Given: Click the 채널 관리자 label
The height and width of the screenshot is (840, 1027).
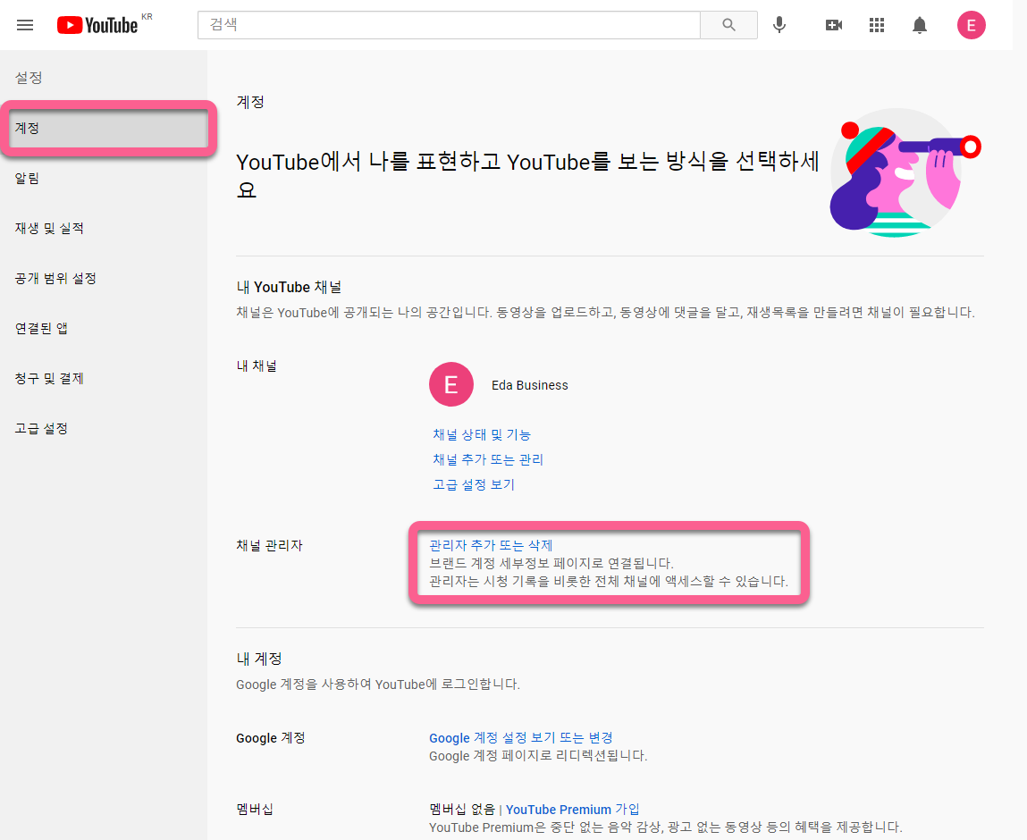Looking at the screenshot, I should [x=269, y=545].
